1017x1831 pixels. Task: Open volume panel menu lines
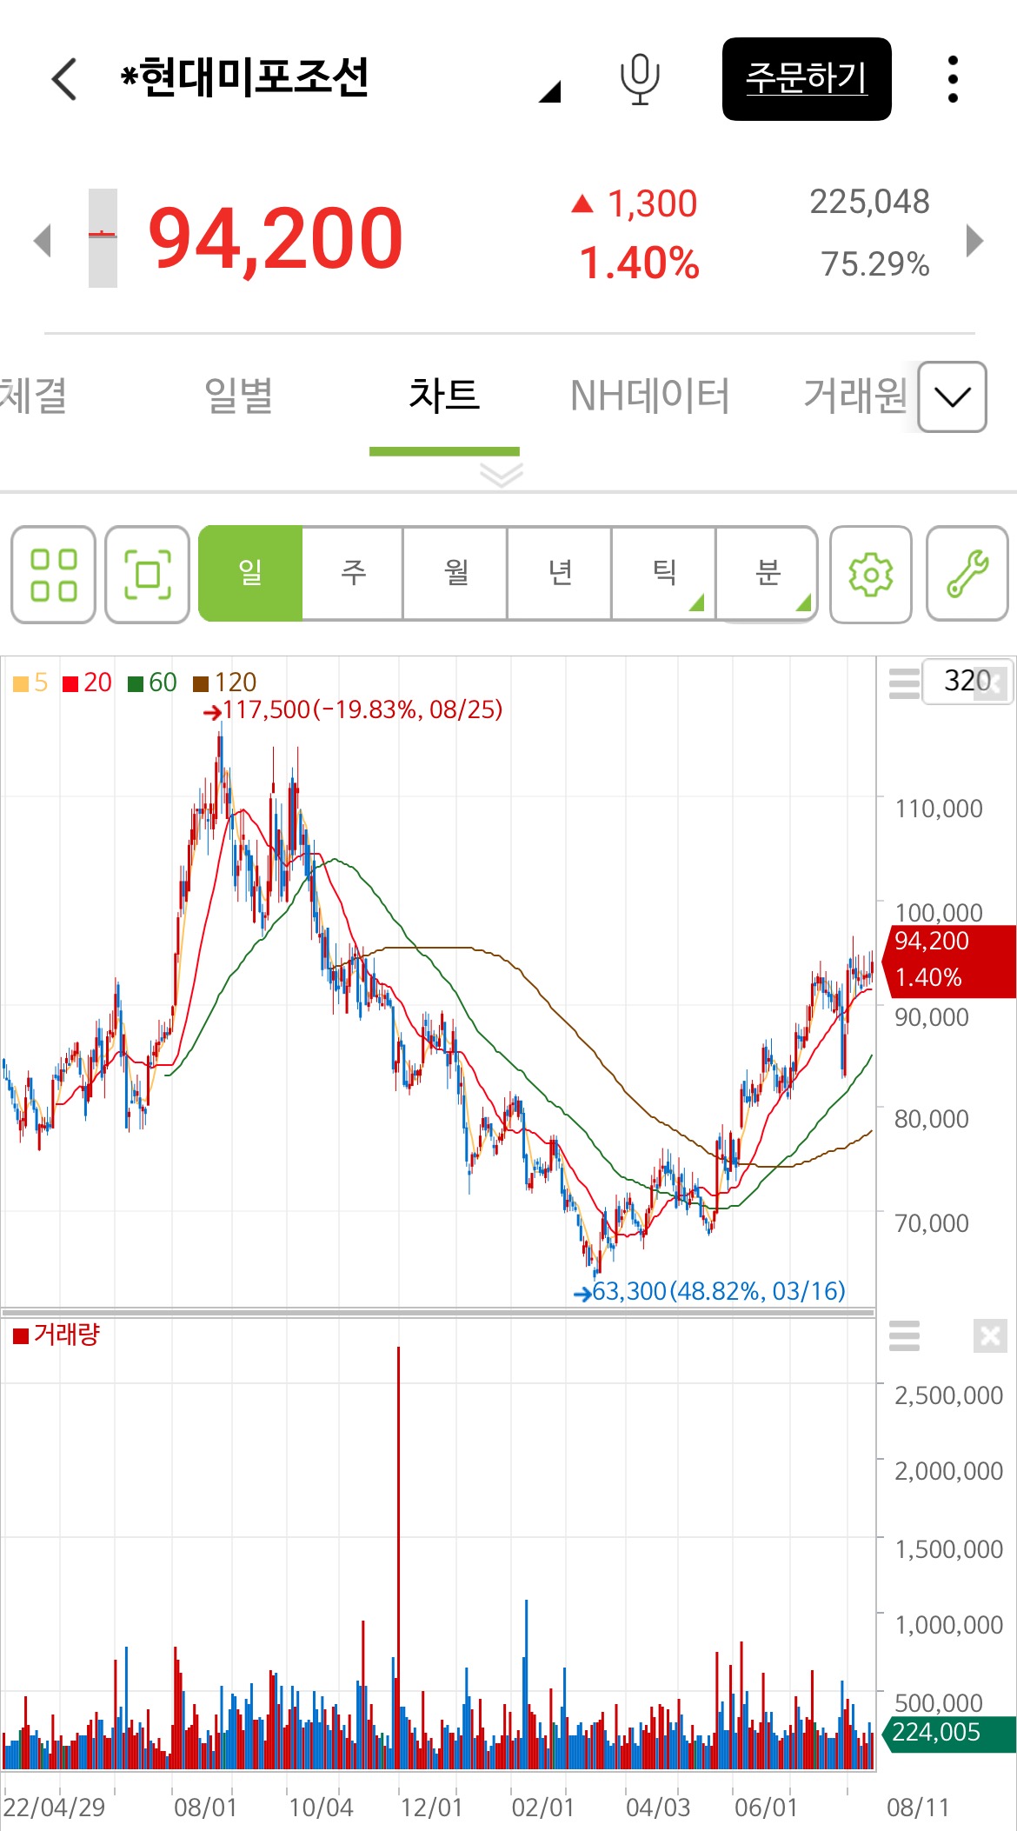click(904, 1335)
